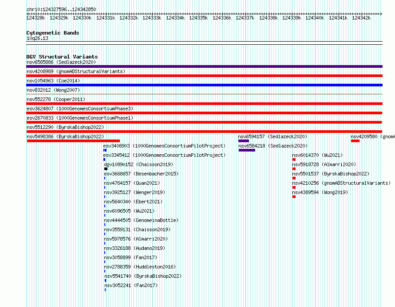The width and height of the screenshot is (395, 307).
Task: Click the 10q26.13 band label
Action: pyautogui.click(x=37, y=38)
